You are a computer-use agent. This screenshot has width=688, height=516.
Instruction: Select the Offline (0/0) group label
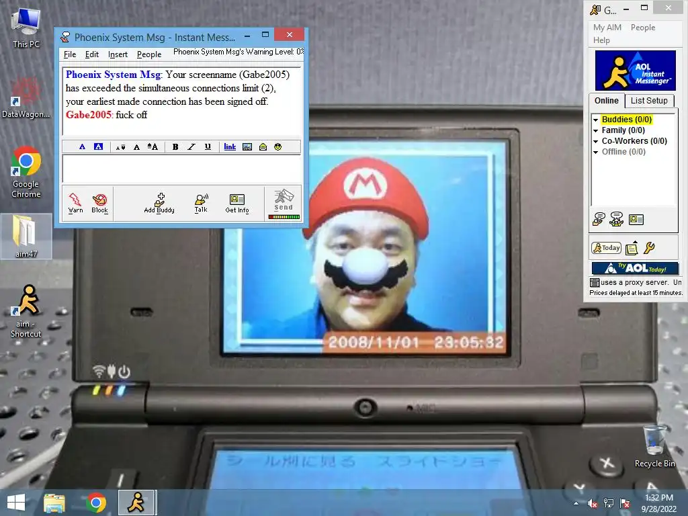pos(623,152)
